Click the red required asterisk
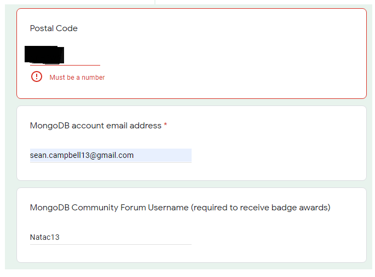 coord(165,126)
